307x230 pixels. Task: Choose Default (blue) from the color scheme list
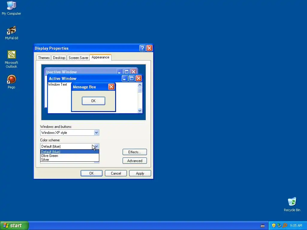click(70, 152)
